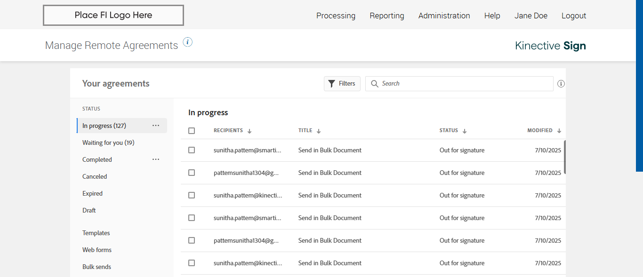This screenshot has height=277, width=643.
Task: Click the info icon beside Manage Remote Agreements
Action: [x=187, y=42]
